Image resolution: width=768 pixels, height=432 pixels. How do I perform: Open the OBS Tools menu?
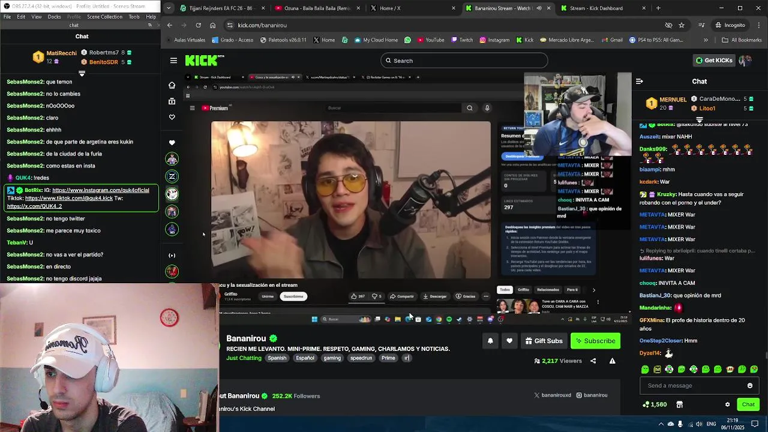pos(134,17)
